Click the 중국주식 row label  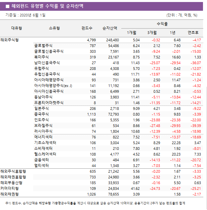[42, 114]
